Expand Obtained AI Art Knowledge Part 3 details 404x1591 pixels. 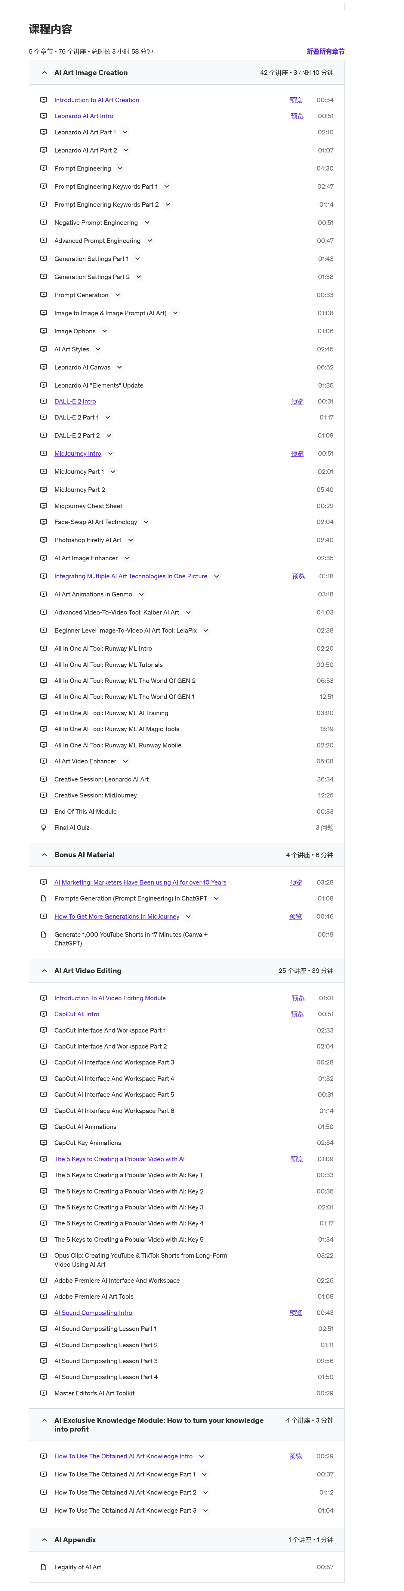[x=205, y=1510]
